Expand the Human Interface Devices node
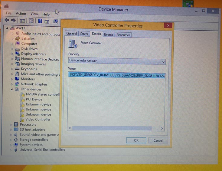Screen dimensions: 222x171 12,59
